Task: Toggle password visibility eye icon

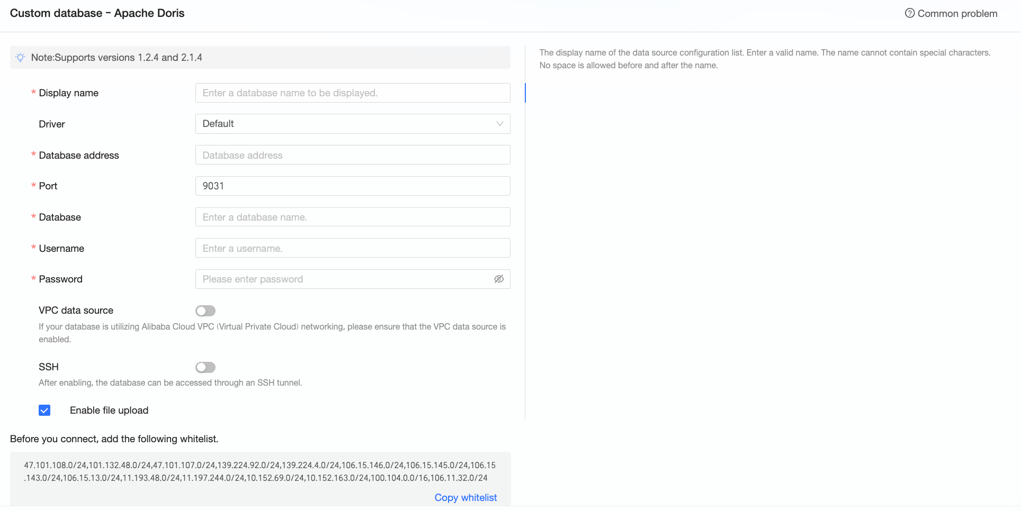Action: click(x=499, y=279)
